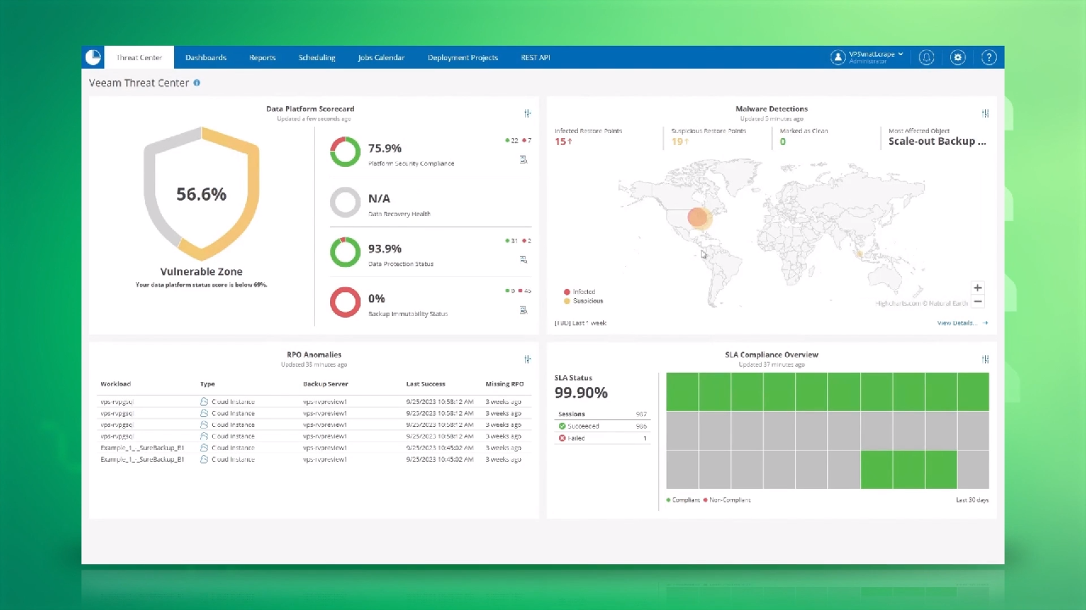
Task: Open the Dashboards tab
Action: tap(206, 58)
